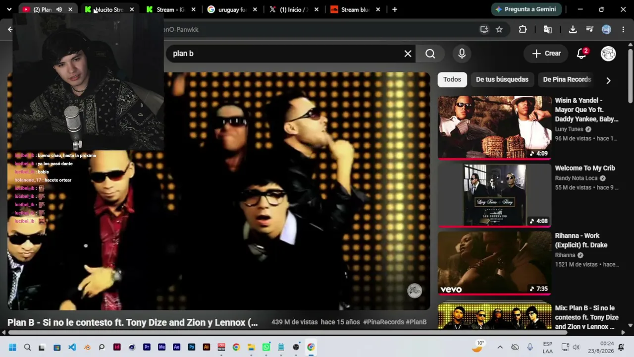Switch to the 'Stream - Ki' Kick tab
Screen dimensions: 634x357
[165, 9]
